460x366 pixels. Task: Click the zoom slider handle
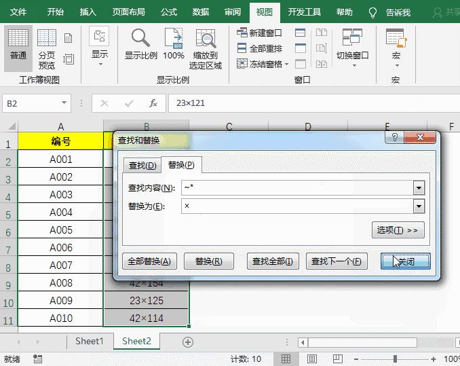pyautogui.click(x=395, y=359)
